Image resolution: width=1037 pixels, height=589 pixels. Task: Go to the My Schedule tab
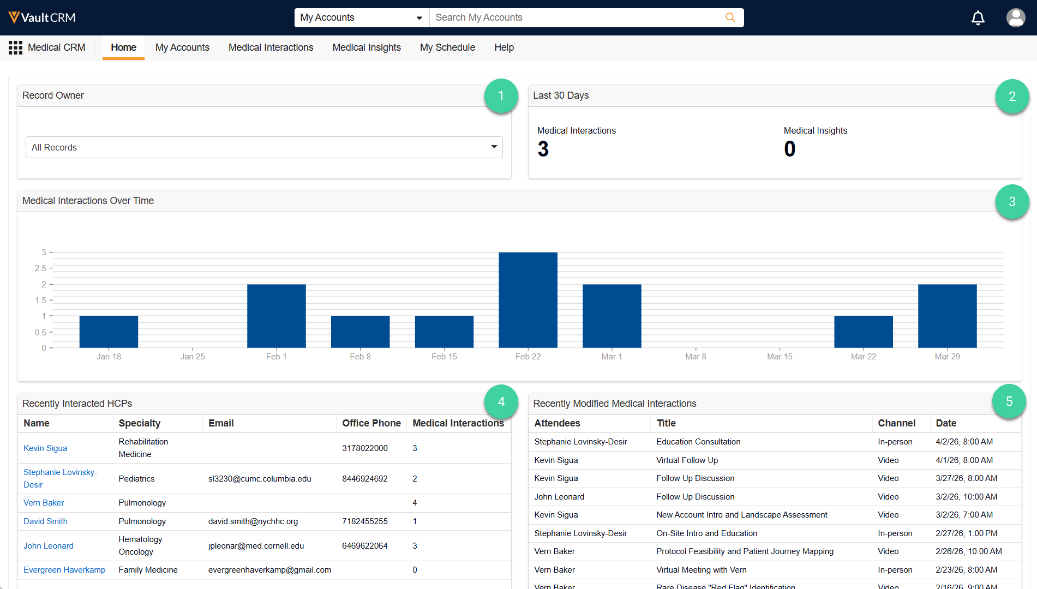click(x=447, y=47)
